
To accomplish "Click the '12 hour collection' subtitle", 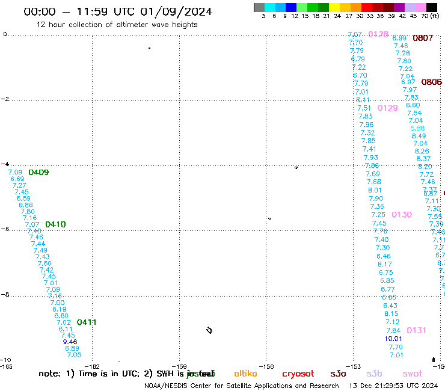I will coord(117,25).
